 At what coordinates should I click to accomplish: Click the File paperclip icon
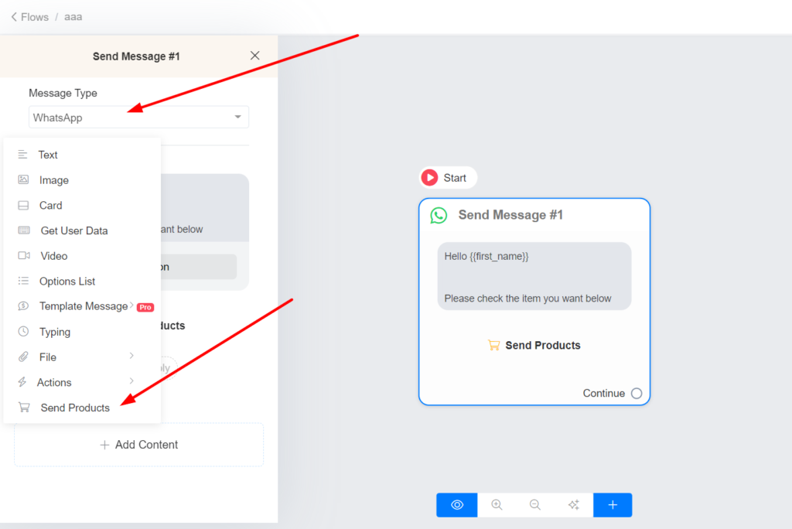pyautogui.click(x=23, y=357)
